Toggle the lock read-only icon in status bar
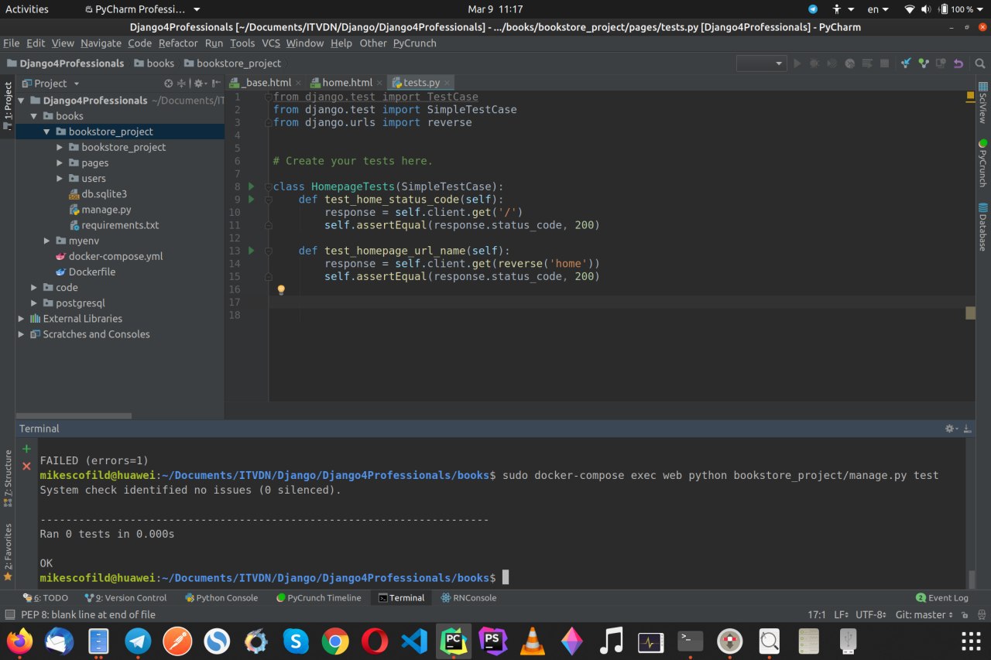This screenshot has width=991, height=660. (x=964, y=615)
